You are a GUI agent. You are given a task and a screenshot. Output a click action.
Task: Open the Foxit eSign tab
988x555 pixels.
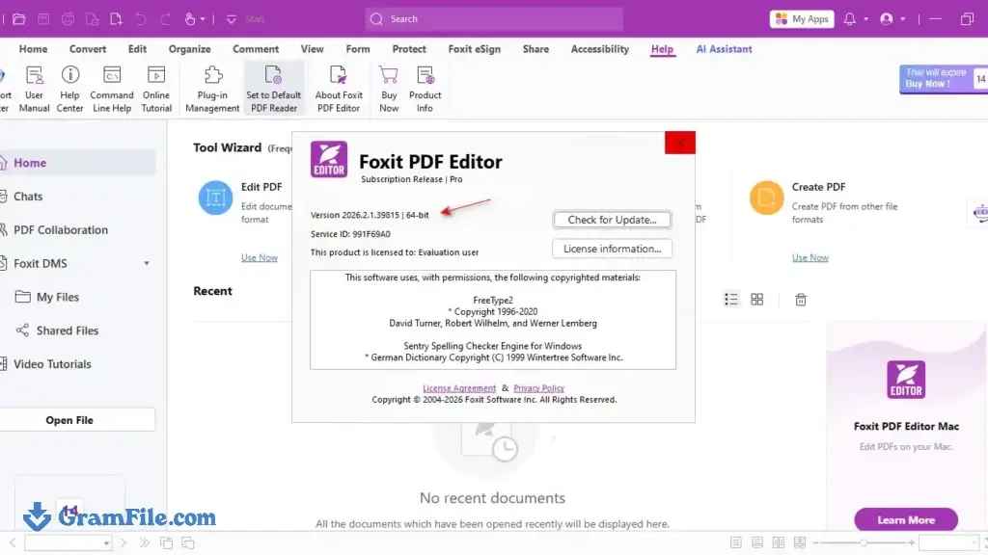[x=475, y=49]
